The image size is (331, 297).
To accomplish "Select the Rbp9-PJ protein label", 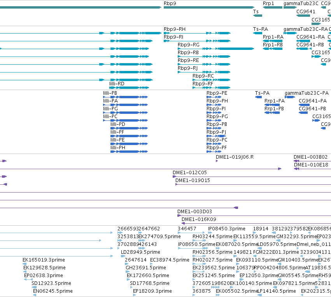I will (216, 132).
